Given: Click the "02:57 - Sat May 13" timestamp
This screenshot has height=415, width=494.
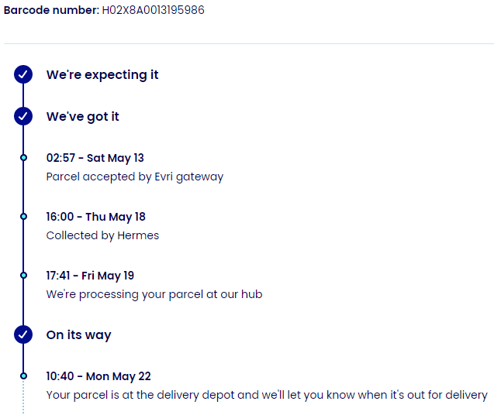Looking at the screenshot, I should (95, 158).
